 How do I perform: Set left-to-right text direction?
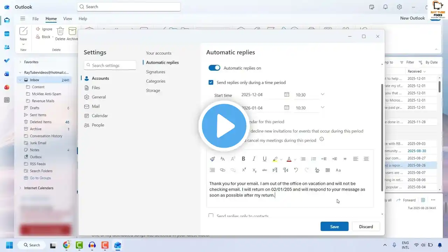[275, 170]
